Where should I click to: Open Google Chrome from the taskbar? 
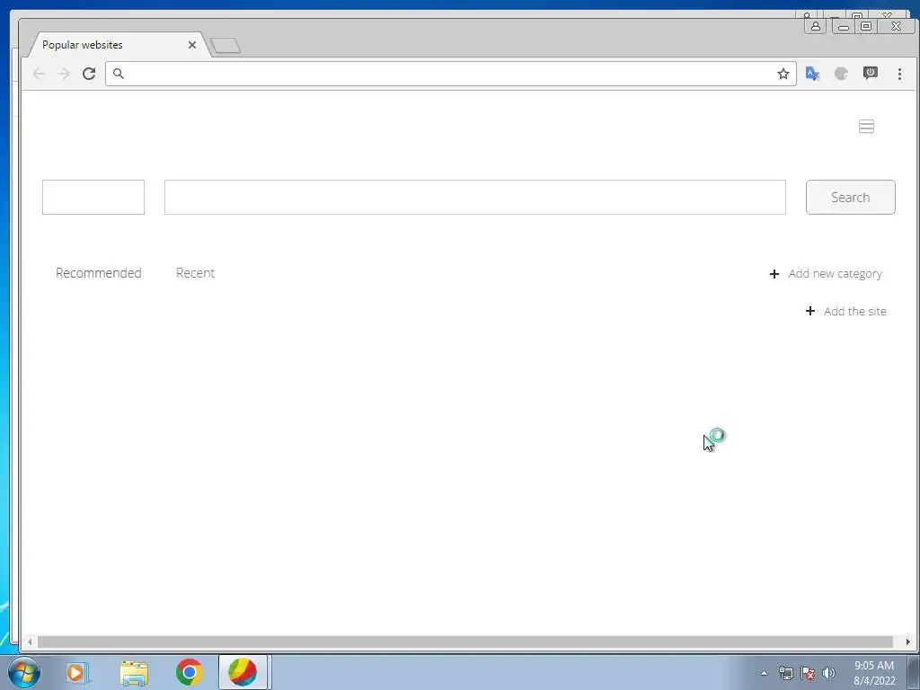click(189, 672)
